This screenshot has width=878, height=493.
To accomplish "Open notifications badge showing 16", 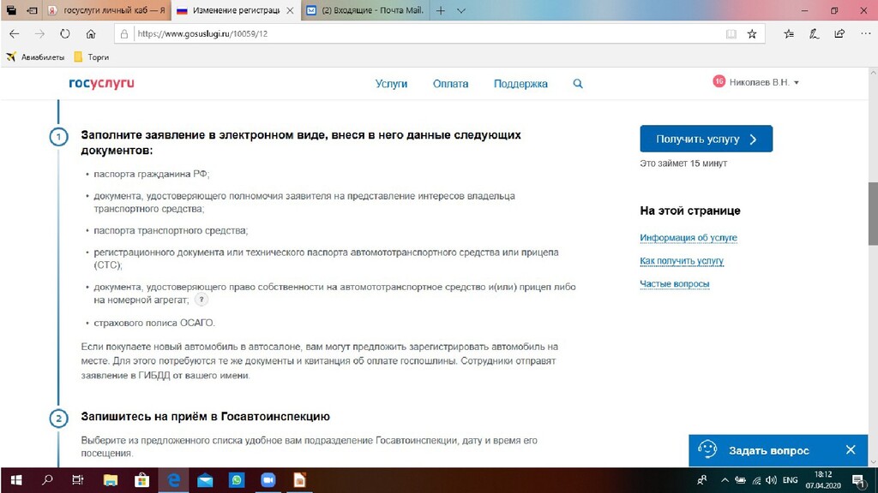I will 719,81.
